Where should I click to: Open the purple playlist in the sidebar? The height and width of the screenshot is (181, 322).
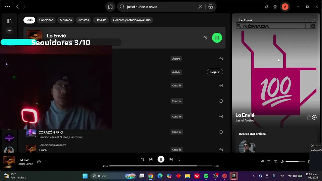pyautogui.click(x=9, y=138)
